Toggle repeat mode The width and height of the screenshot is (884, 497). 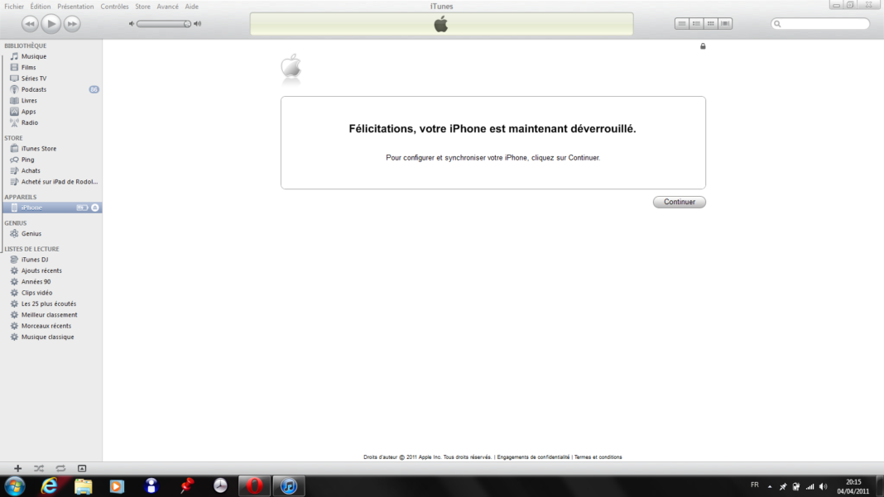pos(60,468)
